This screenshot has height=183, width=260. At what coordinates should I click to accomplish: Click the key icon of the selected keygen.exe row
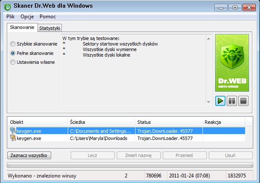(13, 131)
